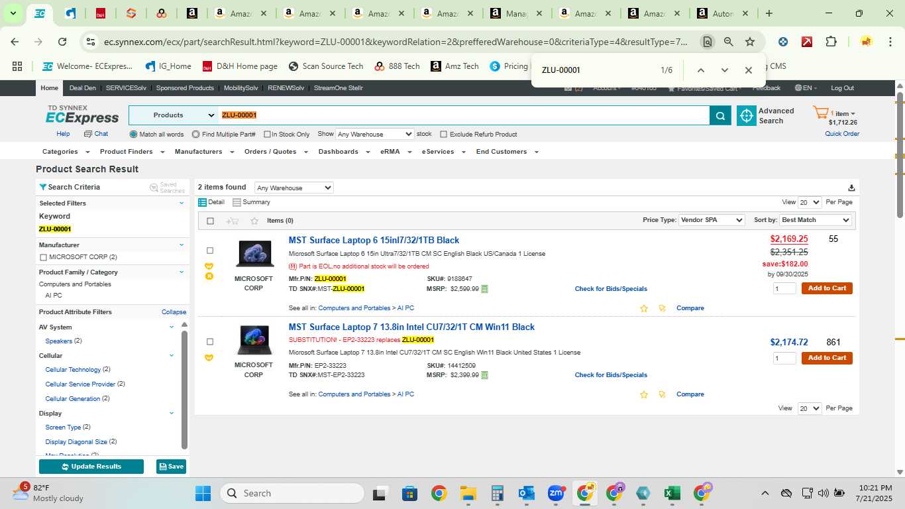Image resolution: width=905 pixels, height=509 pixels.
Task: Click the search magnifier button next to keyword box
Action: (x=720, y=115)
